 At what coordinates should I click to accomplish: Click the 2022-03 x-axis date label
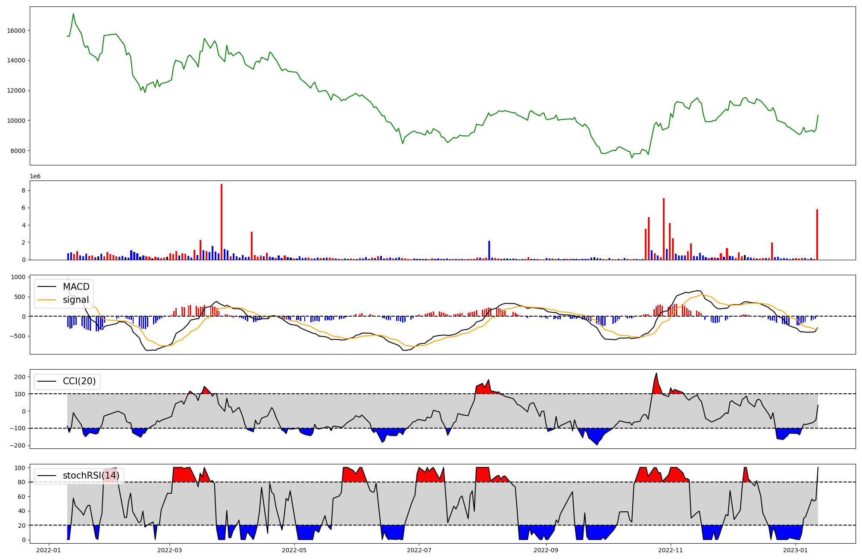tap(169, 550)
